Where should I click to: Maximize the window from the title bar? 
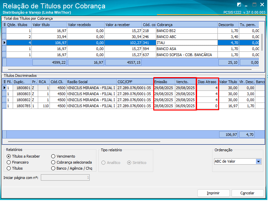click(x=254, y=5)
